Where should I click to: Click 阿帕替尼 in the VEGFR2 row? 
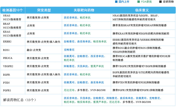pyautogui.click(x=69, y=66)
